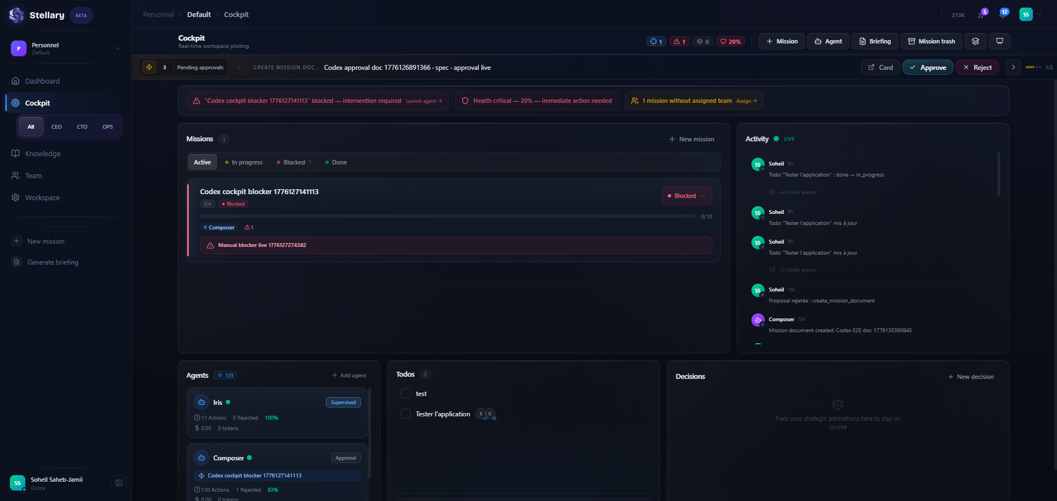This screenshot has width=1057, height=501.
Task: Click the Default breadcrumb
Action: pos(199,14)
